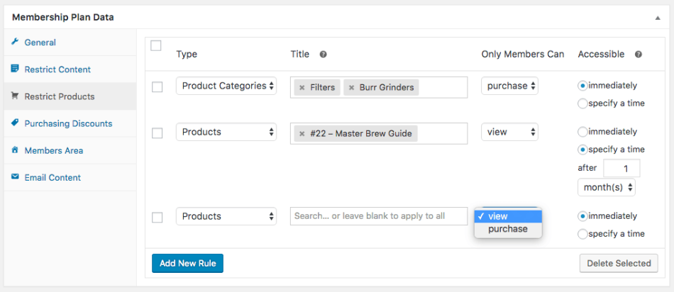Click the wrench icon beside General
The height and width of the screenshot is (292, 674).
pyautogui.click(x=15, y=43)
